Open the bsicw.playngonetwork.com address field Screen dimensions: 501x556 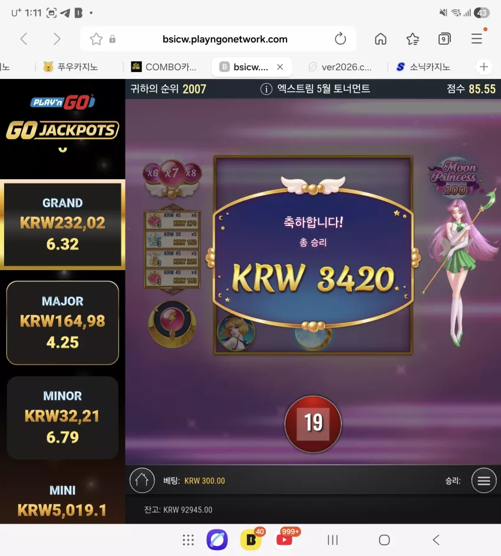coord(225,39)
